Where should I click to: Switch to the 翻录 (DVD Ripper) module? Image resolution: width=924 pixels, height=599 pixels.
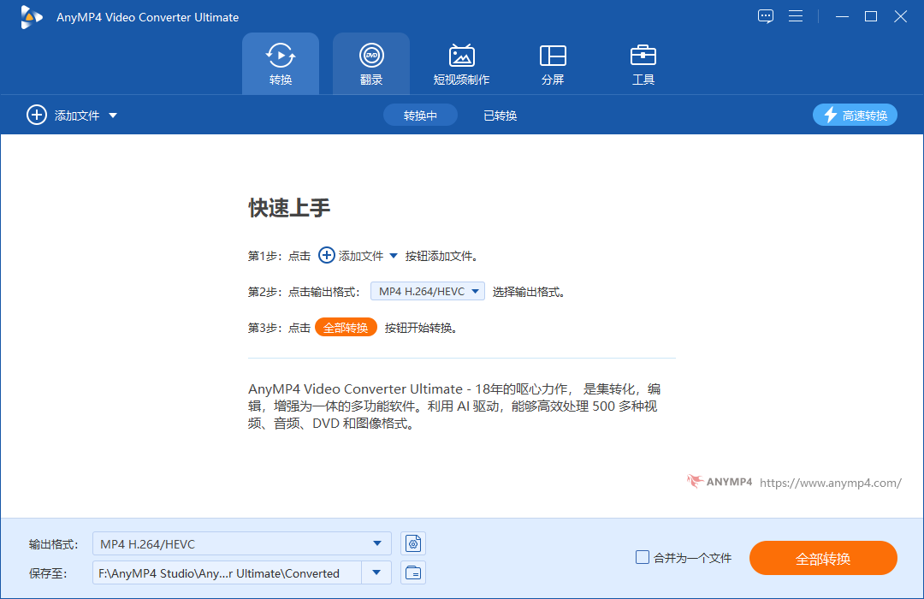pyautogui.click(x=370, y=62)
